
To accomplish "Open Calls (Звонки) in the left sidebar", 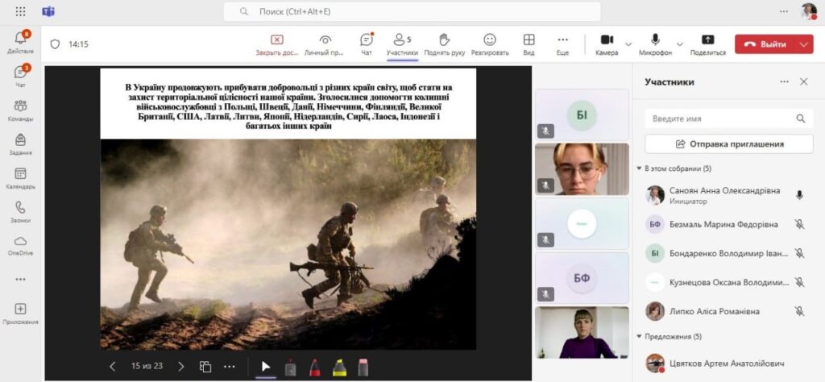I will [x=20, y=211].
